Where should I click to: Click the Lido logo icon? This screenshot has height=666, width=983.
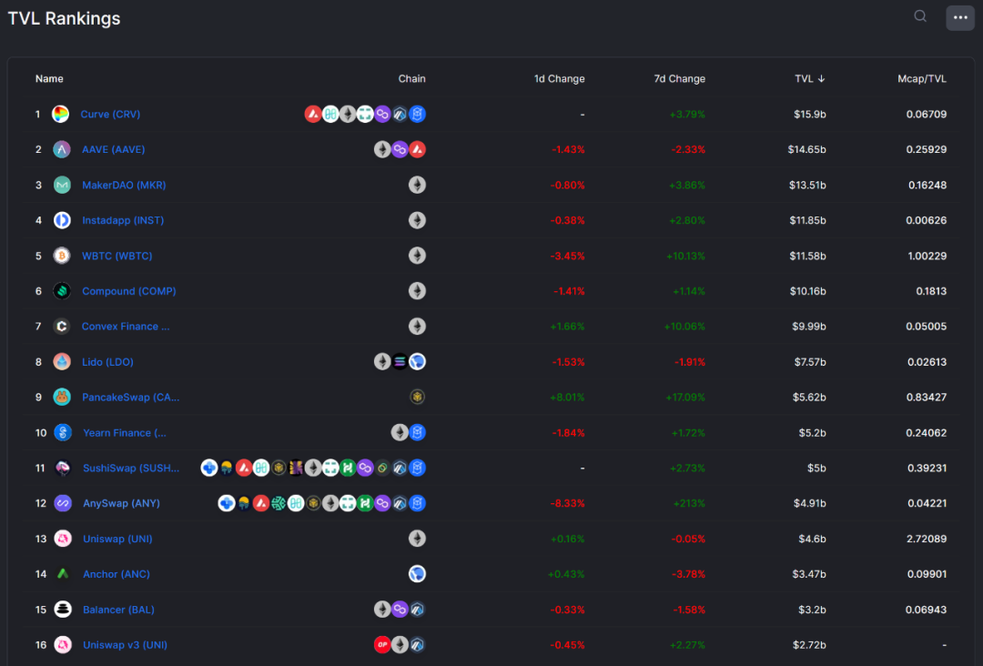pos(62,361)
